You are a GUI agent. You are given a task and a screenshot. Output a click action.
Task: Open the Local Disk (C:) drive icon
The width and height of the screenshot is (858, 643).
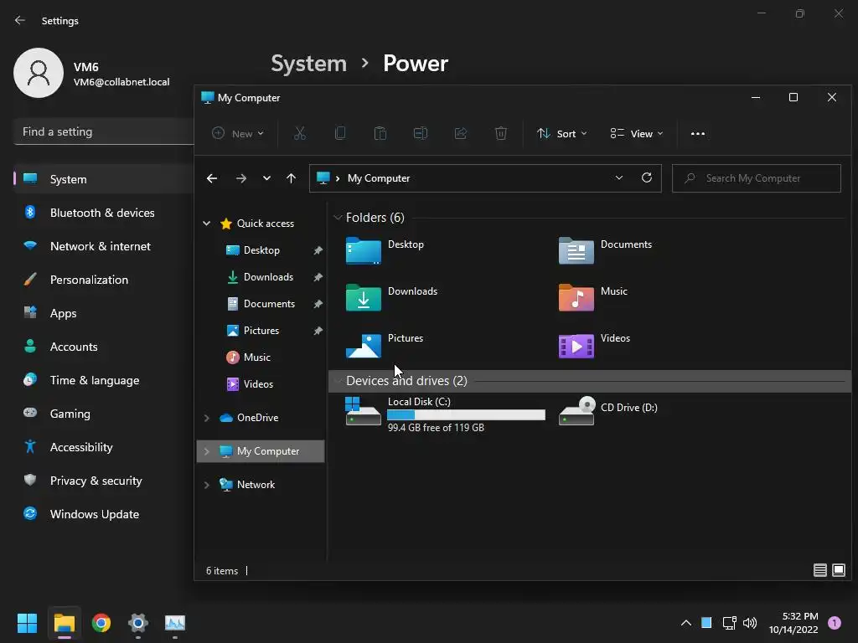(x=364, y=411)
